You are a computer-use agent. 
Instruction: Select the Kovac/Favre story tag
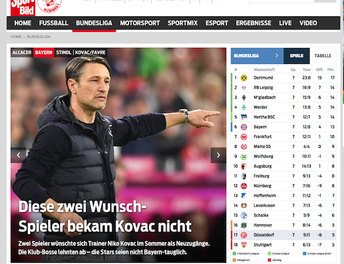click(90, 53)
